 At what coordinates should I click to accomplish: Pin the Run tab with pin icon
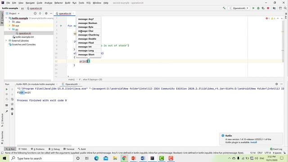7,111
